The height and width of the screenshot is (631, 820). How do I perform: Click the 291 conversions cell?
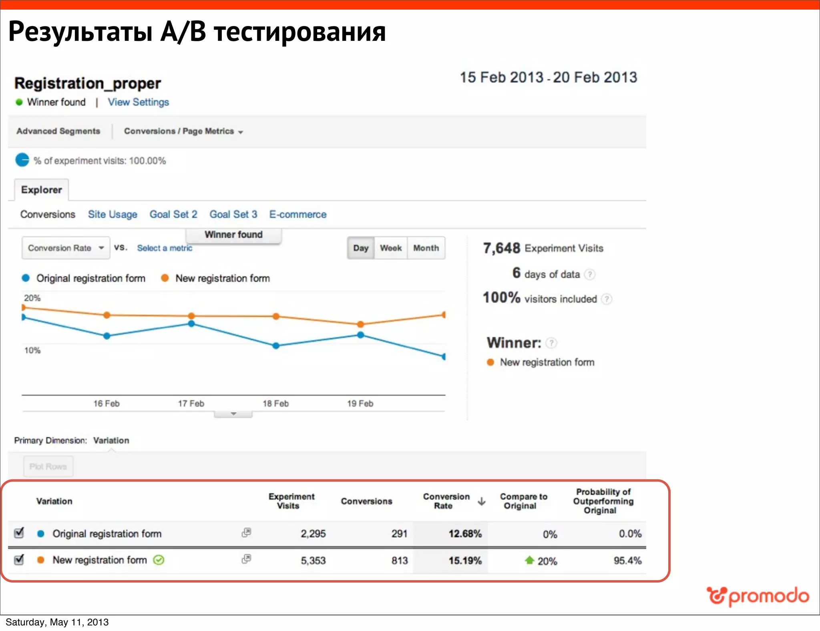tap(400, 534)
